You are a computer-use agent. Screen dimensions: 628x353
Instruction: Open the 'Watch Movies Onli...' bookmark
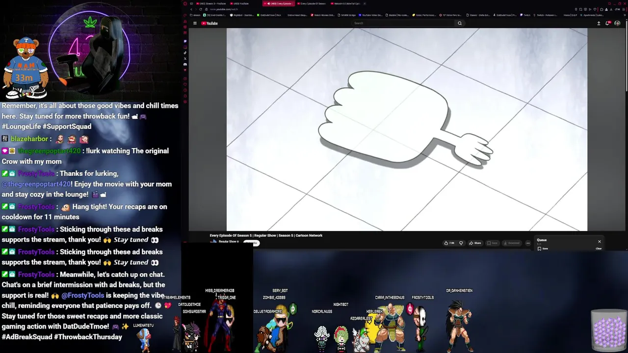[323, 15]
